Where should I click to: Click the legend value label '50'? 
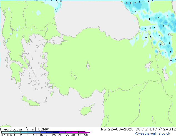click(86, 135)
